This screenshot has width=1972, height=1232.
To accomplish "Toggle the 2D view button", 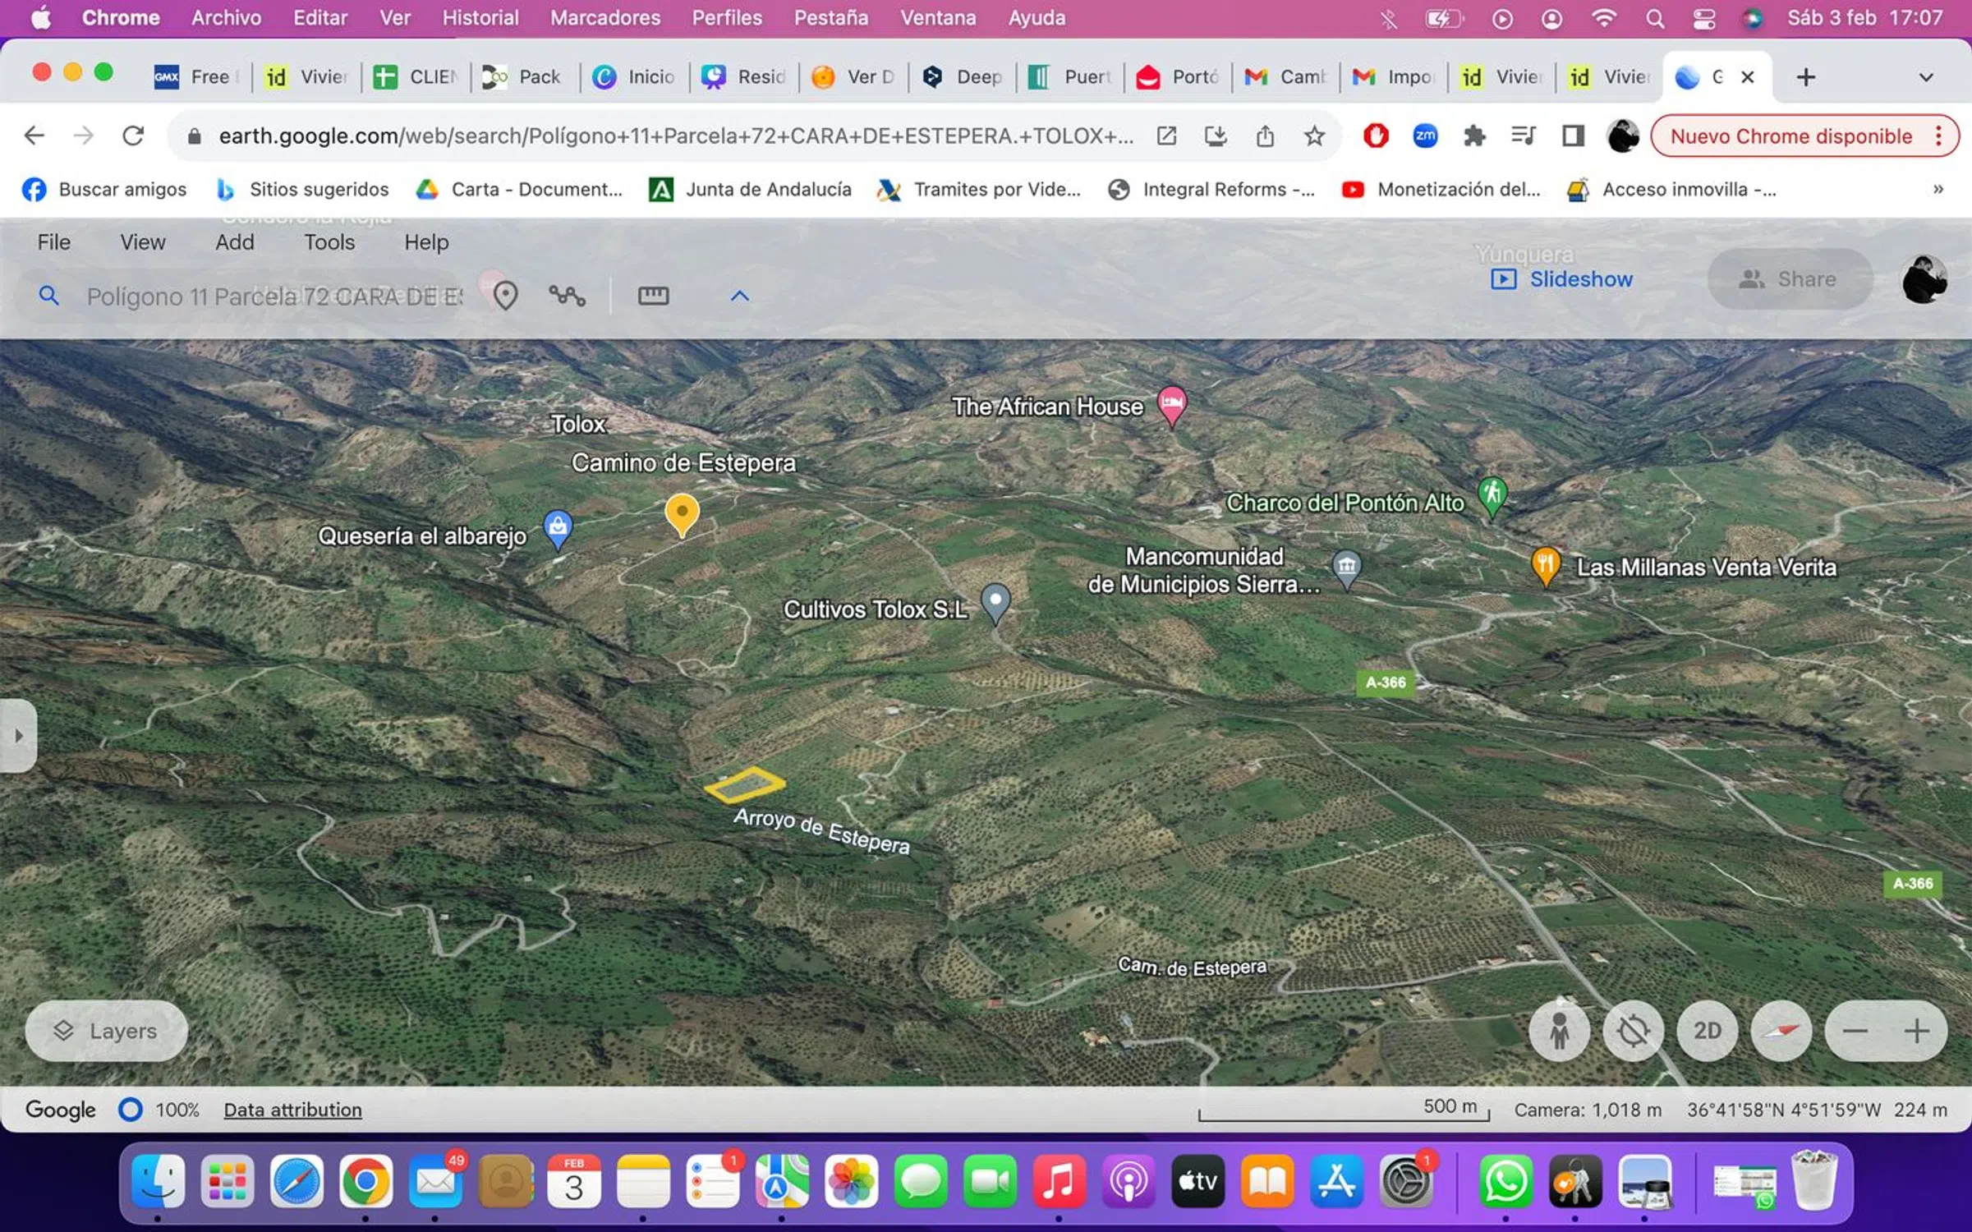I will 1707,1030.
